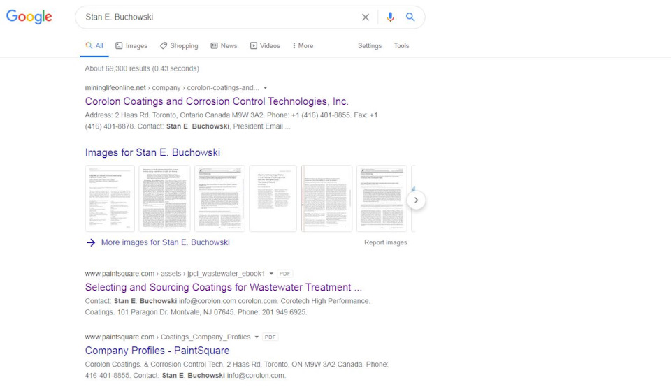Clear the search box with the X icon
Viewport: 671px width, 389px height.
(x=366, y=17)
